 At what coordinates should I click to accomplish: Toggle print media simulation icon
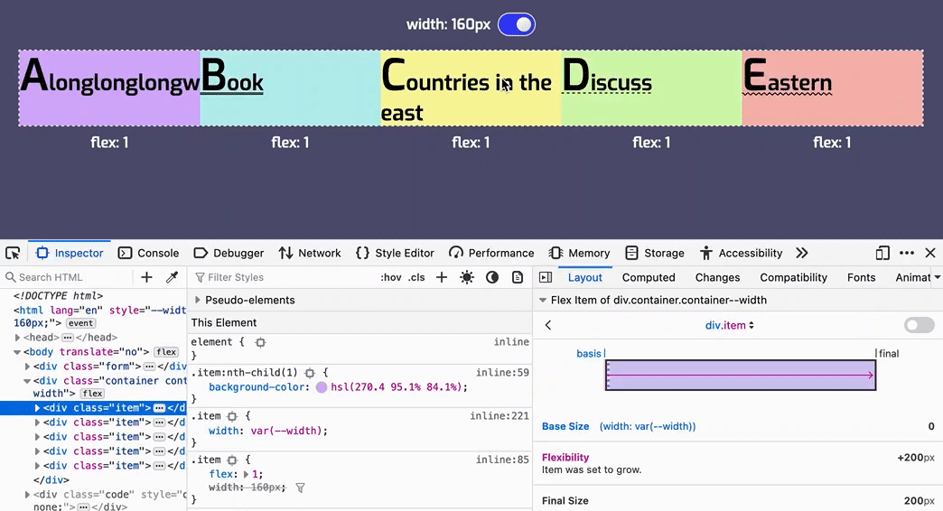[x=518, y=277]
